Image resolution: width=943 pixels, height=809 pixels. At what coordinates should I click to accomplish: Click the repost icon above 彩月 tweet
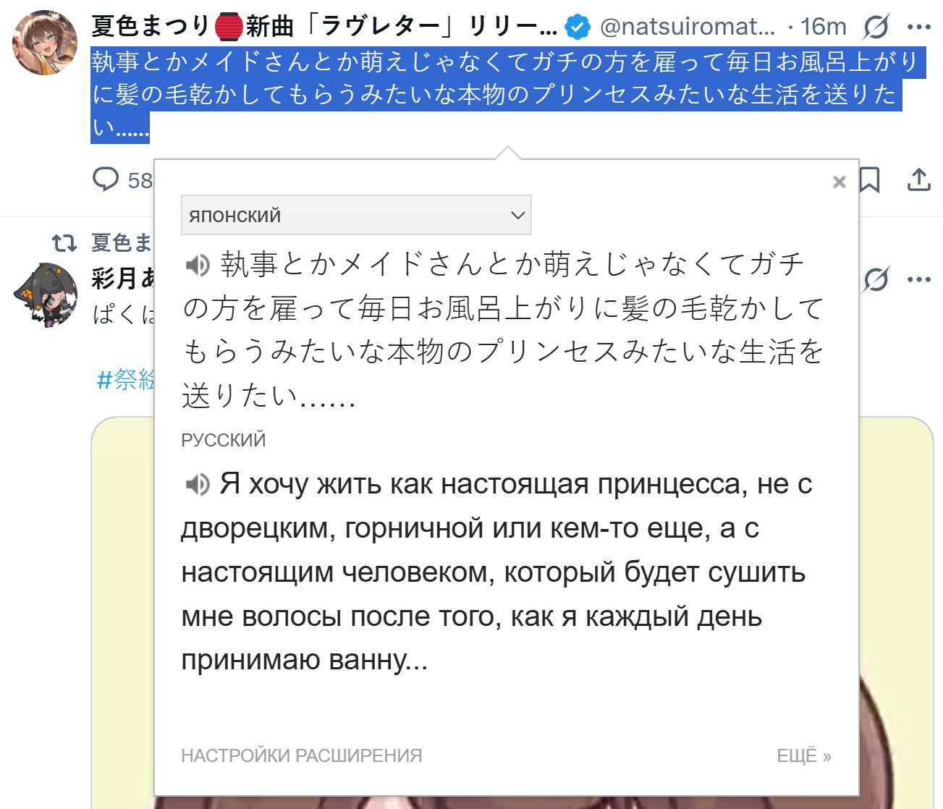click(x=64, y=242)
